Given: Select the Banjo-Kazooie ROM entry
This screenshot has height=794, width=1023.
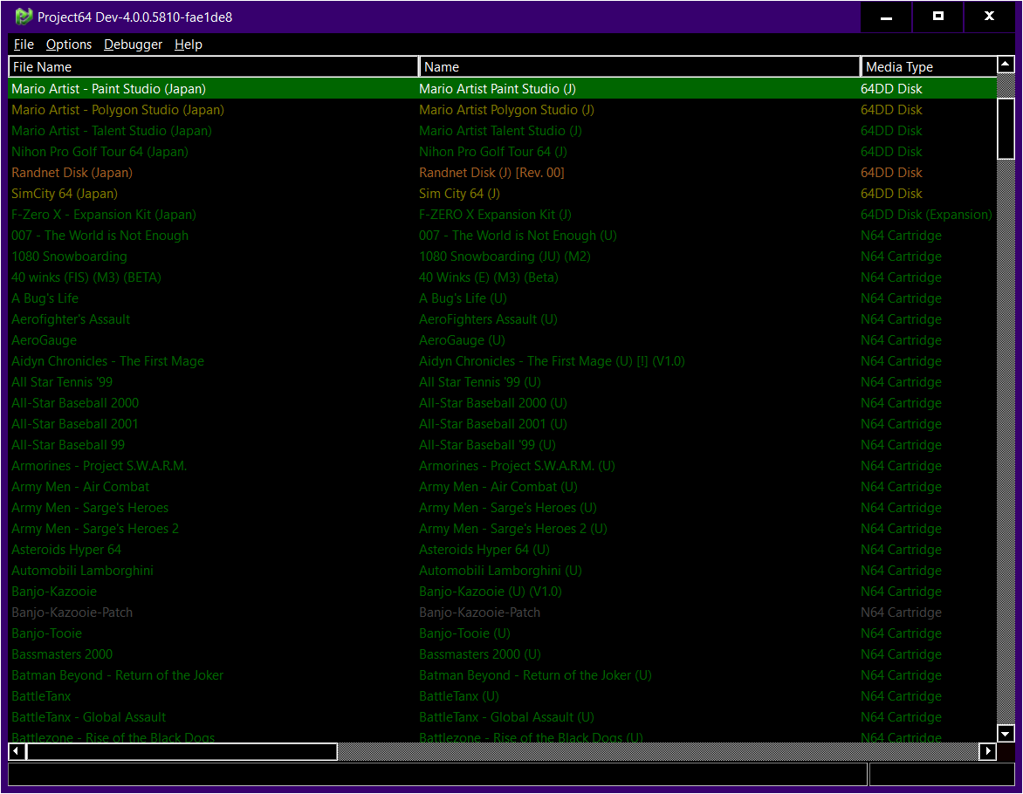Looking at the screenshot, I should pos(54,592).
